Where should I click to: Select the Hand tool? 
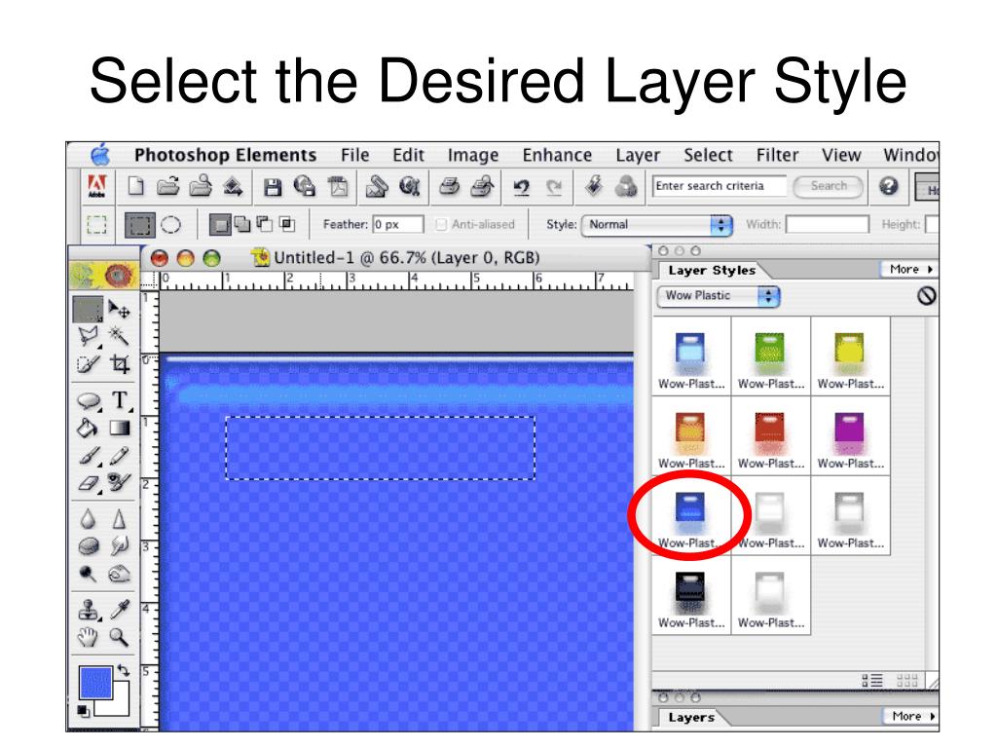[88, 637]
